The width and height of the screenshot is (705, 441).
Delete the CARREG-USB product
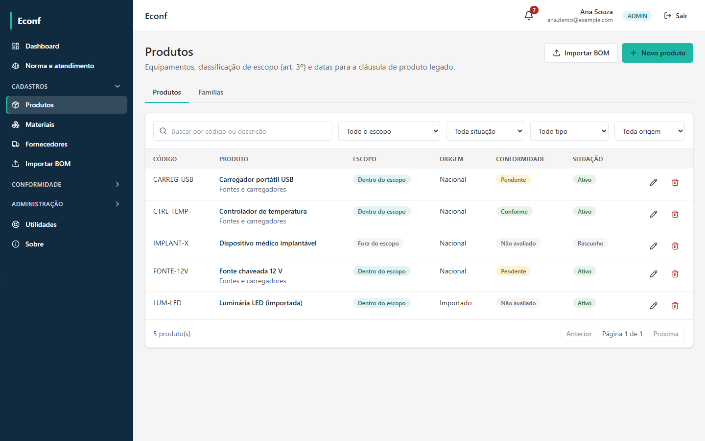675,182
